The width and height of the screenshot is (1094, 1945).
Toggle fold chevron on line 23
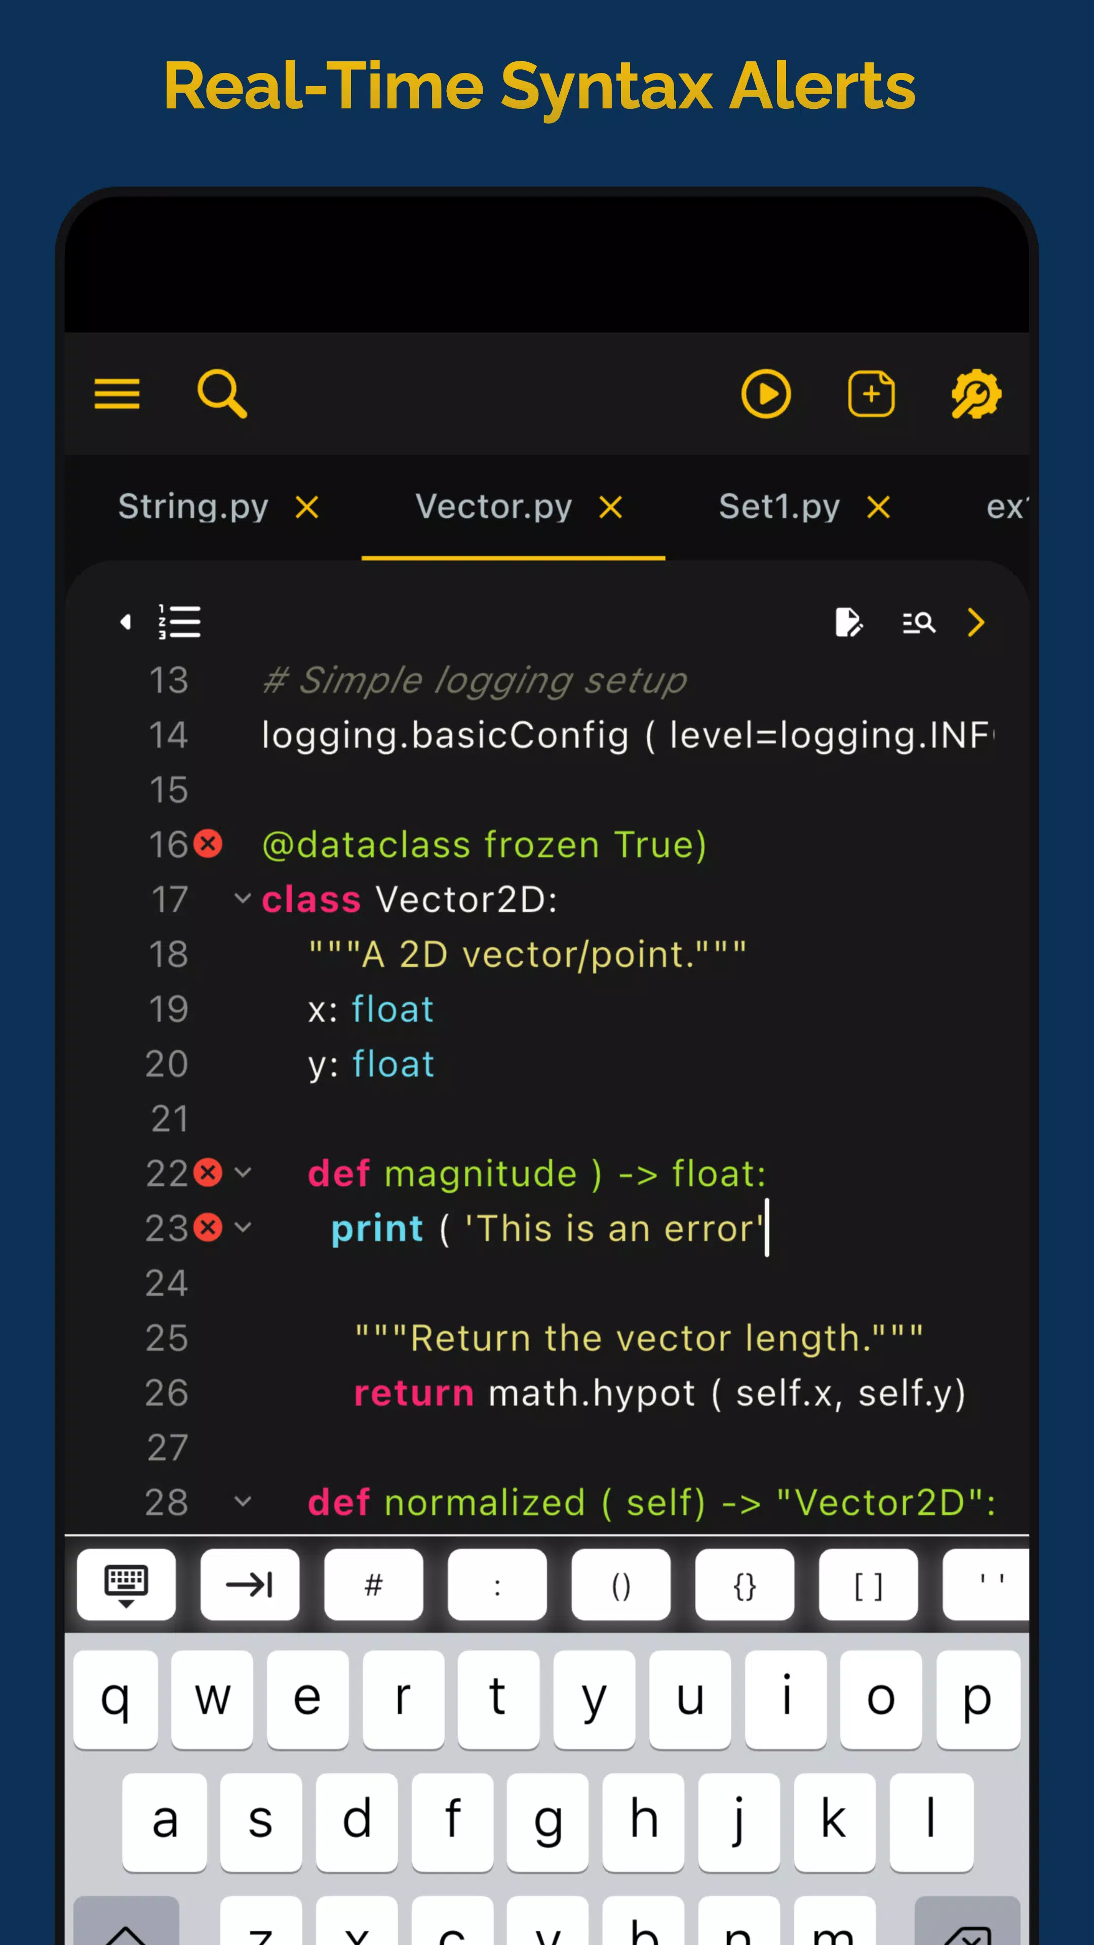243,1228
